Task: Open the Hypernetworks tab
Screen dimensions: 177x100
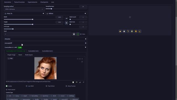Action: [33, 2]
